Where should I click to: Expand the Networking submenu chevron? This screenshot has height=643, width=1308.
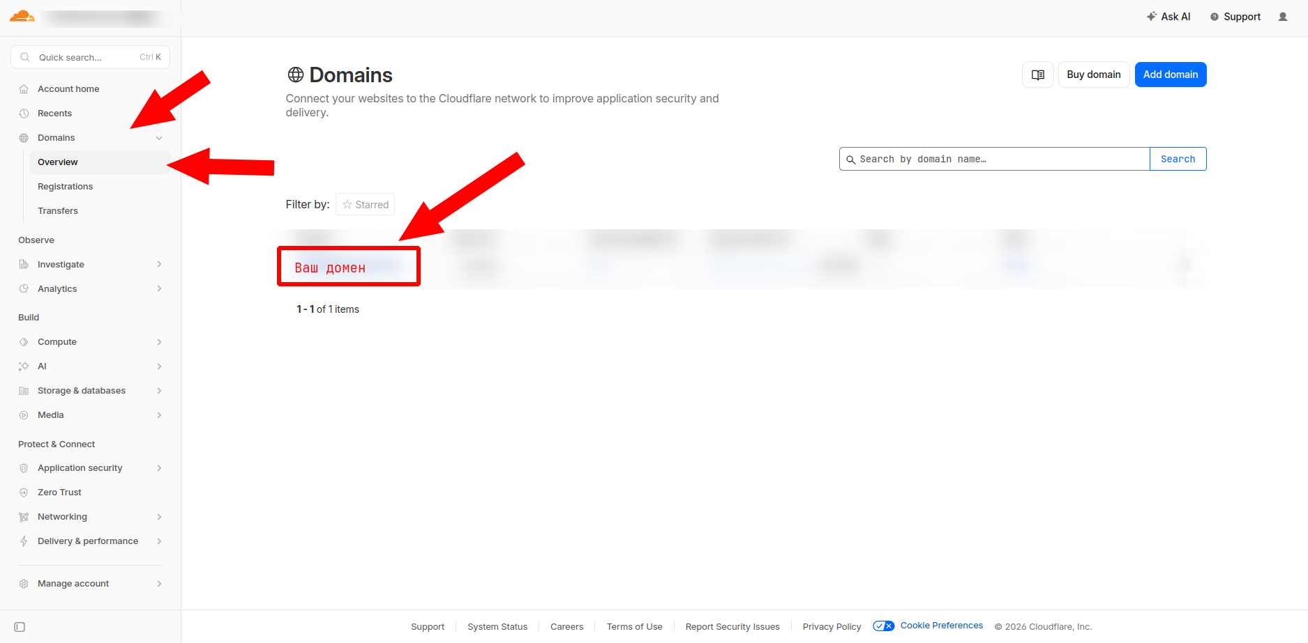(159, 517)
